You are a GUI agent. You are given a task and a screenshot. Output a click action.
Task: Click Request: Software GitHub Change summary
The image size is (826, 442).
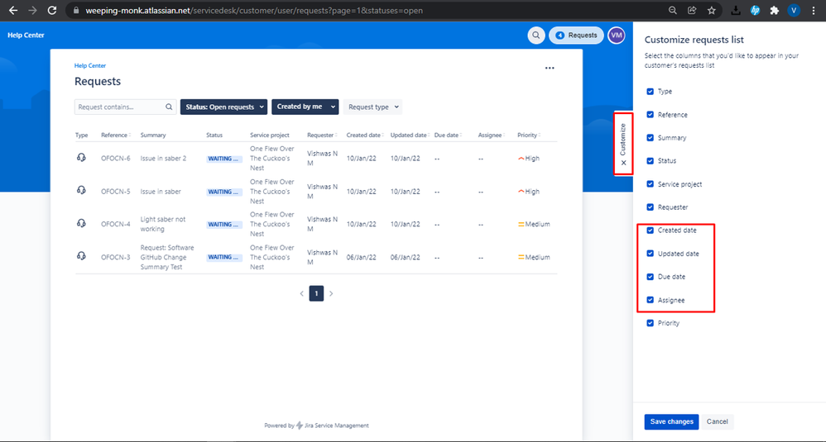[167, 257]
